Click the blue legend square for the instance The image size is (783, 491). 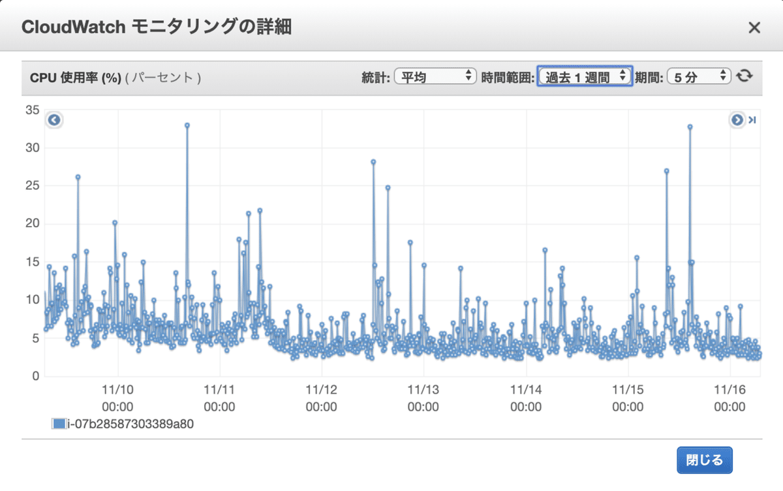[59, 422]
